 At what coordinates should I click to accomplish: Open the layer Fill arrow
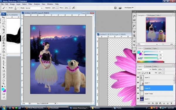[x=163, y=73]
